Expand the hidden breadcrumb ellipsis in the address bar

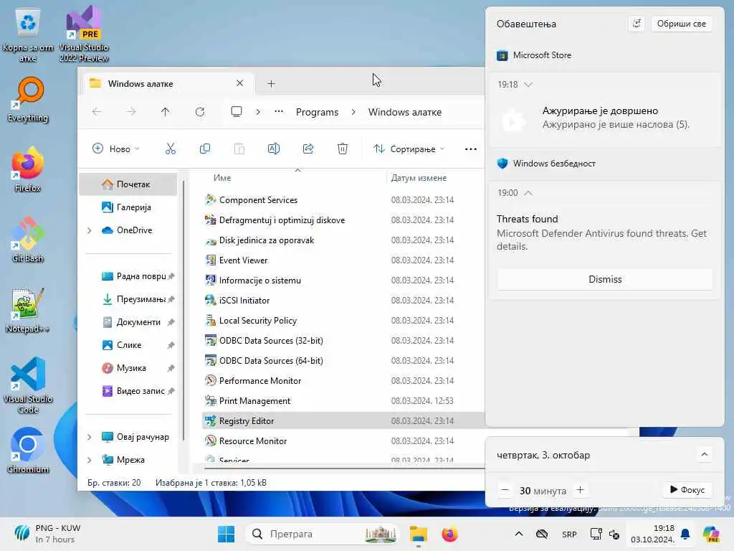pos(279,111)
